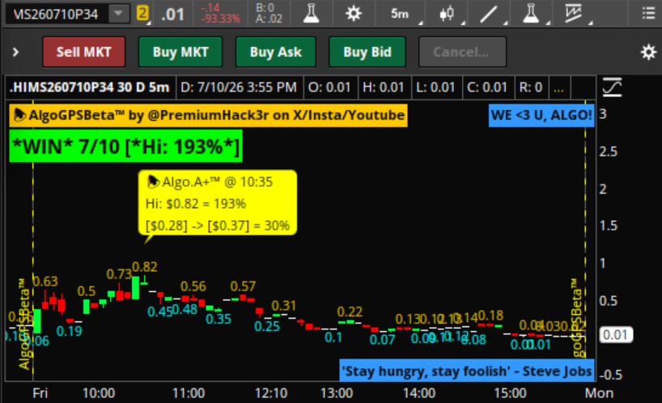The width and height of the screenshot is (662, 403).
Task: Click the Buy Ask button
Action: coord(276,52)
